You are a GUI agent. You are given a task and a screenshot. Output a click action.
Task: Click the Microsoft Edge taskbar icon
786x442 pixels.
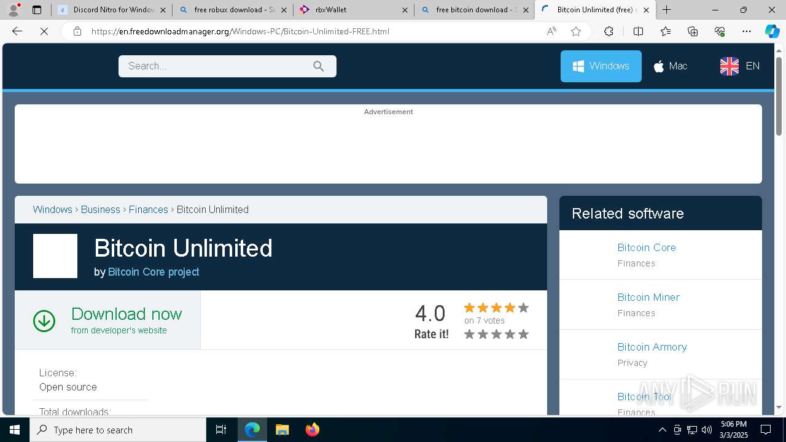252,430
